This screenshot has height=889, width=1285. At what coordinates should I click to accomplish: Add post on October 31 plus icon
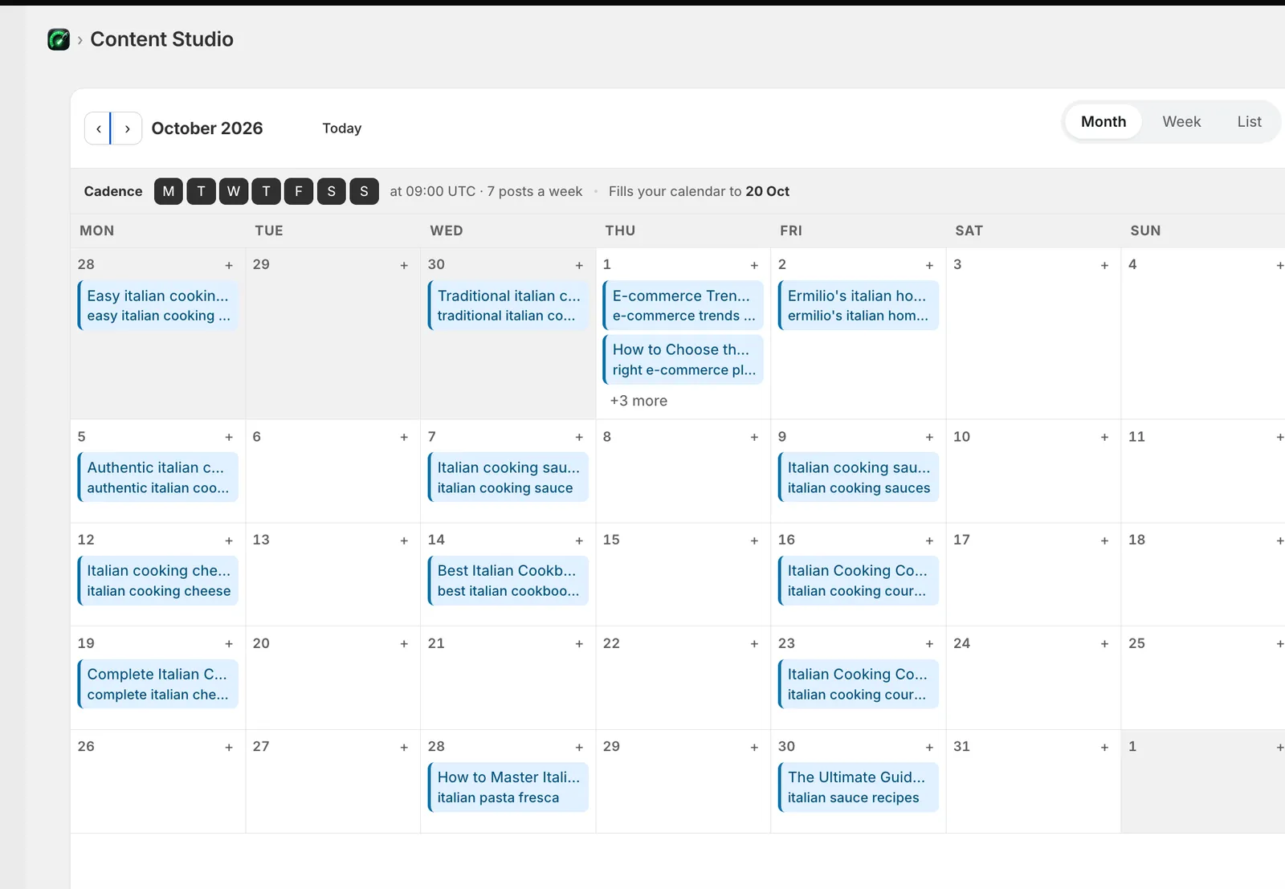coord(1104,747)
